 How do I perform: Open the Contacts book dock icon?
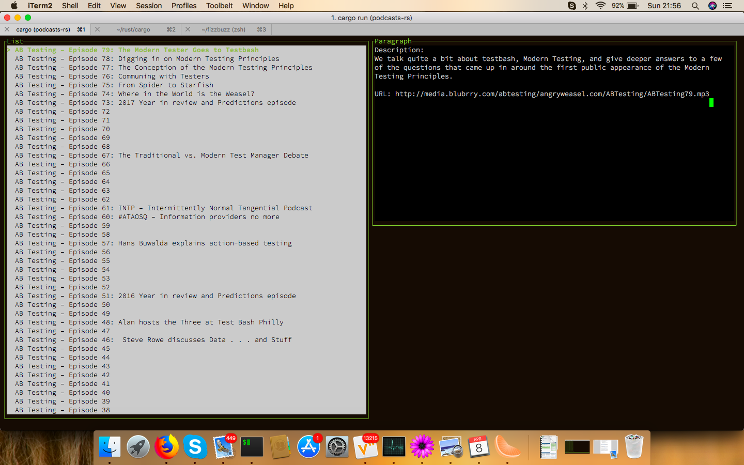tap(280, 447)
